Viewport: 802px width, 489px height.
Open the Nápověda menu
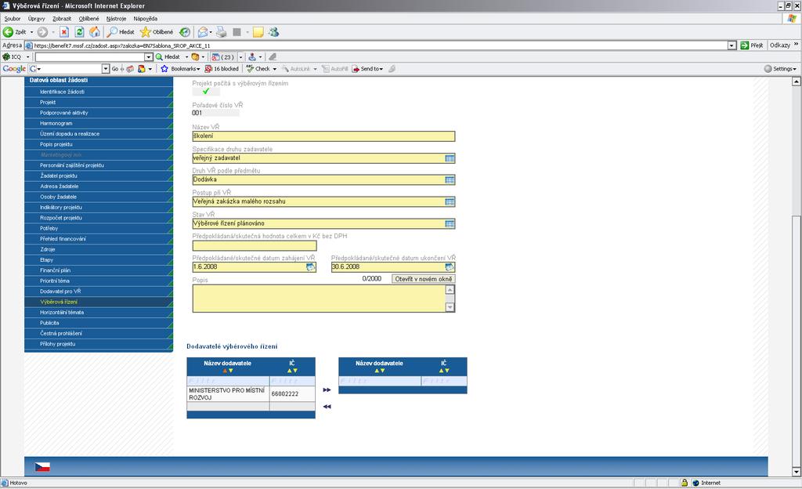[145, 18]
